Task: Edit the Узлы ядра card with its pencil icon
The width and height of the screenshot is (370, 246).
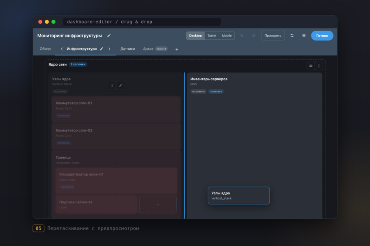Action: click(121, 85)
